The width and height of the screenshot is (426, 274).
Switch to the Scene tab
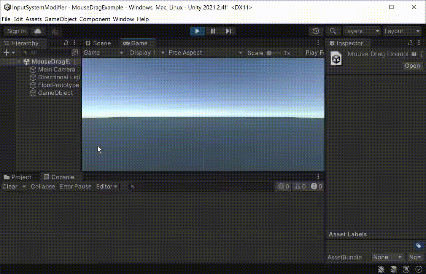coord(98,43)
